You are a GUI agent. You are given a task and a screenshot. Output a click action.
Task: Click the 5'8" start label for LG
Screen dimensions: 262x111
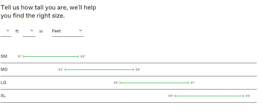coord(116,83)
